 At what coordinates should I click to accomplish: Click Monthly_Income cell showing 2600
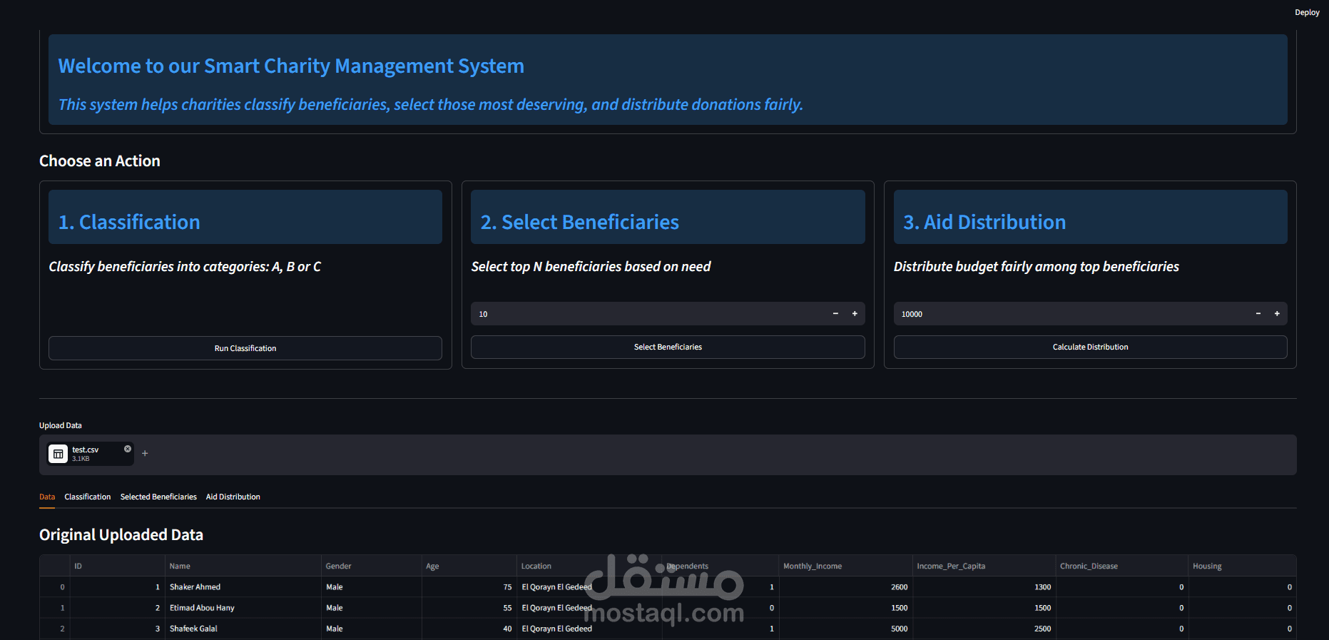pyautogui.click(x=845, y=587)
